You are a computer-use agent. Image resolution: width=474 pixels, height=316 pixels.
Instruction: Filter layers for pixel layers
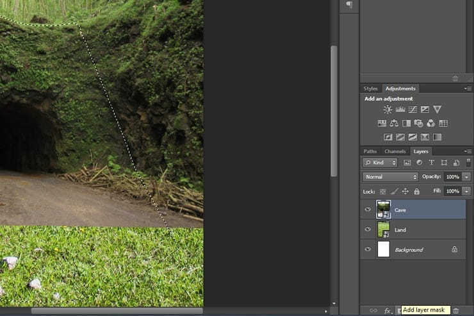(407, 163)
